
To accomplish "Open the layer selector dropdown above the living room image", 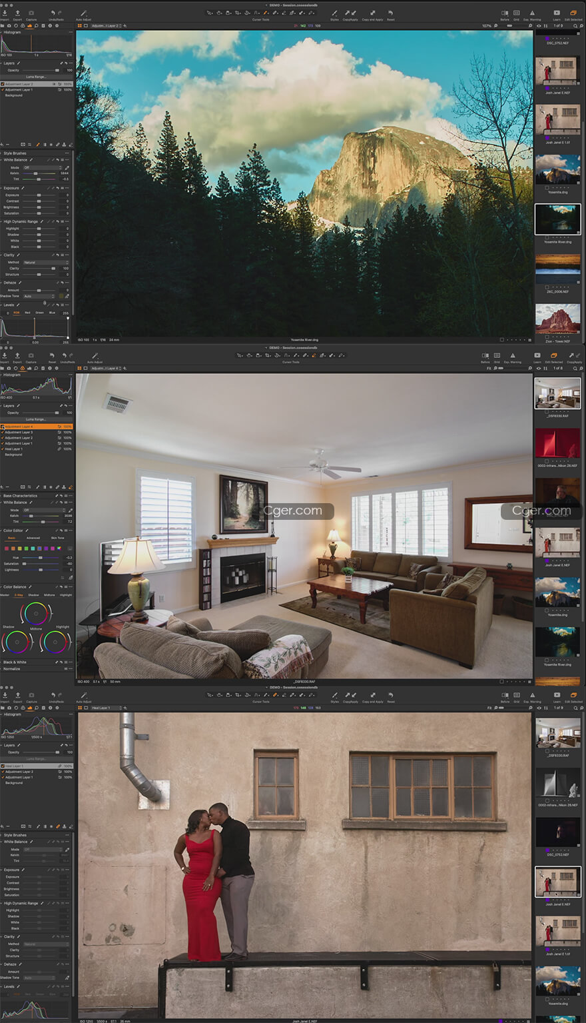I will click(105, 368).
